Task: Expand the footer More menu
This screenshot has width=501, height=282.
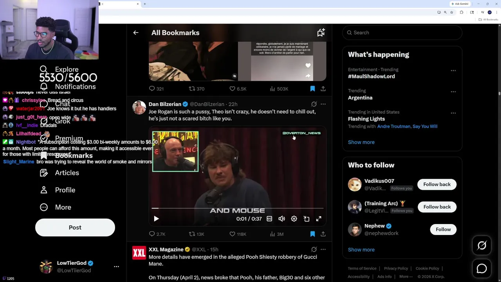Action: click(406, 277)
